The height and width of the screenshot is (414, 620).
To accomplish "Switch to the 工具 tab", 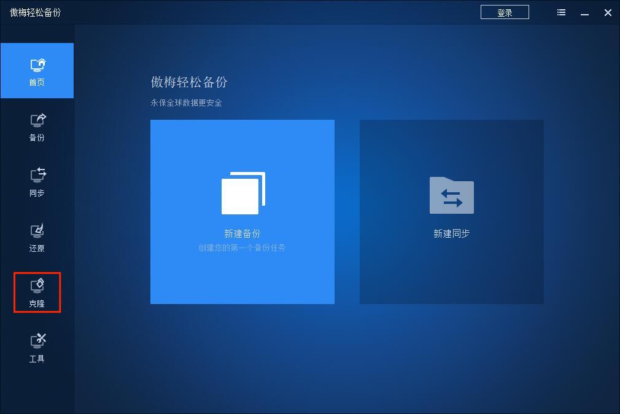I will click(x=37, y=348).
